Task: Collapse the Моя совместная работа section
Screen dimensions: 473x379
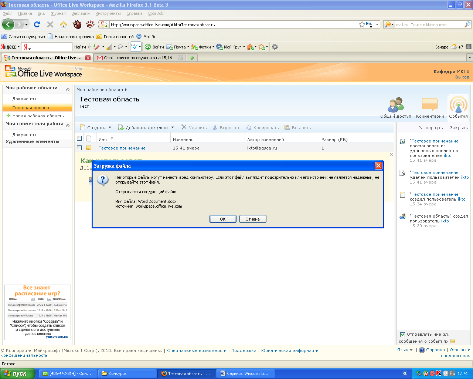Action: [68, 125]
